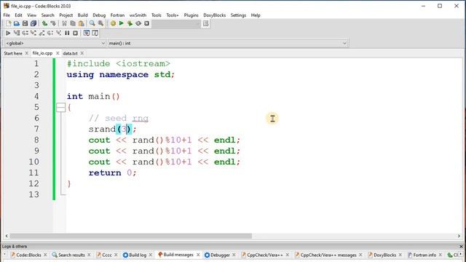466x262 pixels.
Task: Click the green Run arrow icon
Action: [122, 23]
